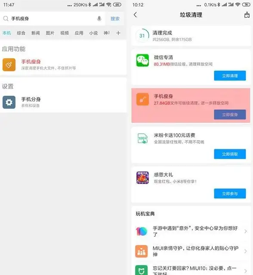Tap the 微信专清 title

(164, 57)
